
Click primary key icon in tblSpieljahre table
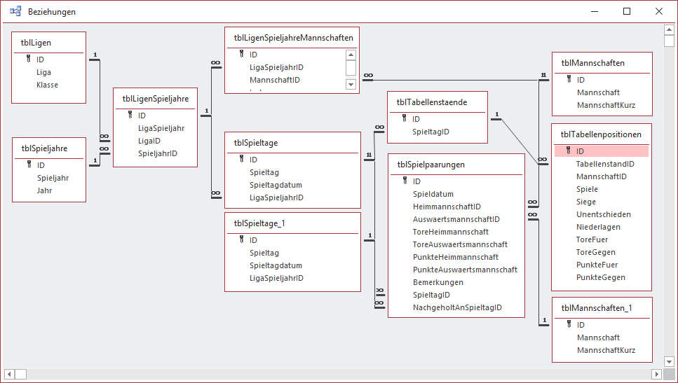point(29,165)
